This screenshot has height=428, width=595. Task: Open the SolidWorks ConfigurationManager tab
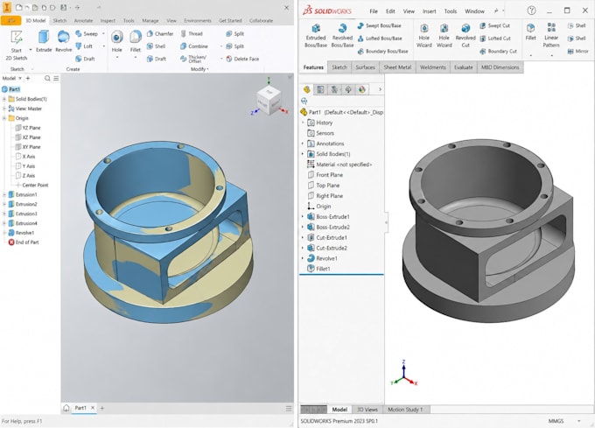334,89
